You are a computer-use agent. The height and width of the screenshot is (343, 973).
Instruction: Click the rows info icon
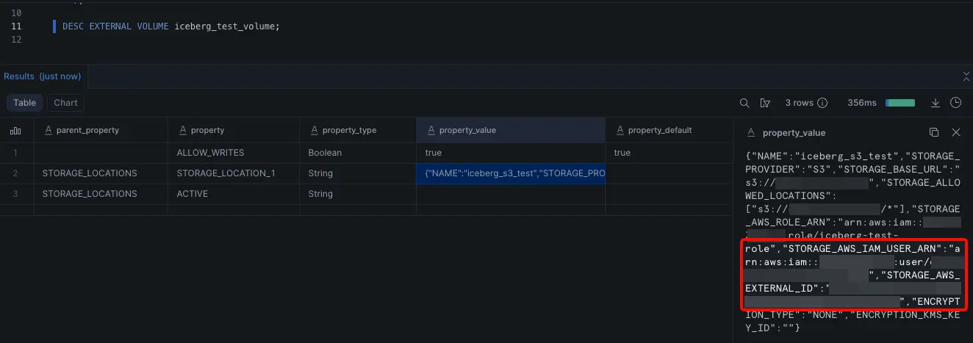[822, 103]
